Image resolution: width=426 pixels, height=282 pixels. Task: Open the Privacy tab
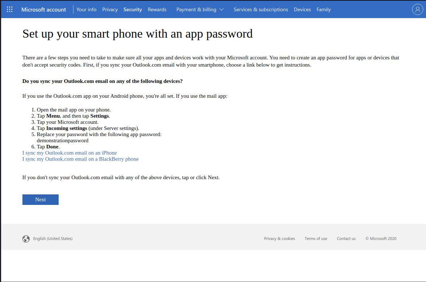pyautogui.click(x=110, y=9)
